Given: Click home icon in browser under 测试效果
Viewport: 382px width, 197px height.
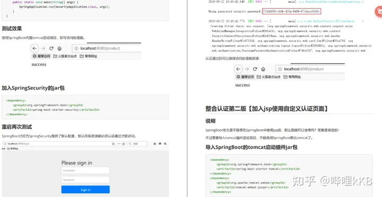Looking at the screenshot, I should 59,48.
